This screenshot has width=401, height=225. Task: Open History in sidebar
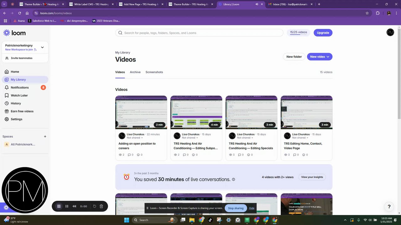click(x=25, y=103)
